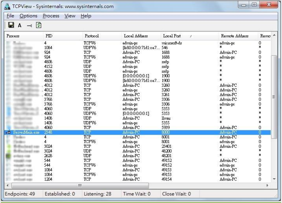The height and width of the screenshot is (203, 282).
Task: Click the local port cell microsoft-ds
Action: [x=172, y=43]
